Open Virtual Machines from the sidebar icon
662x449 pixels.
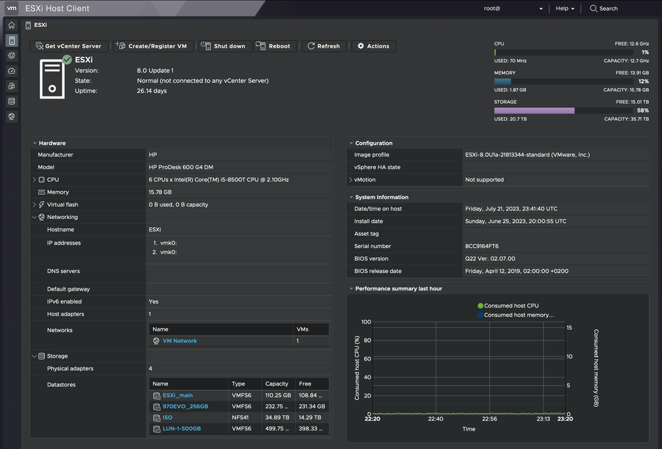[11, 86]
